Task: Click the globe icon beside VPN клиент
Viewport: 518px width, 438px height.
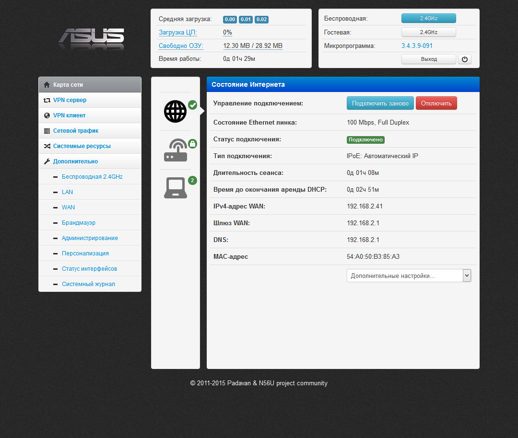Action: click(47, 115)
